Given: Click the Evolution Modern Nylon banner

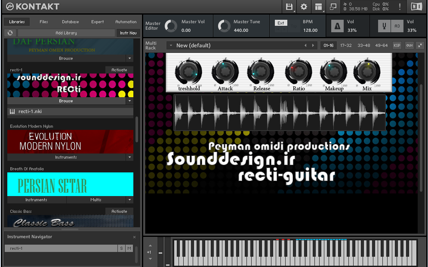Looking at the screenshot, I should coord(71,141).
